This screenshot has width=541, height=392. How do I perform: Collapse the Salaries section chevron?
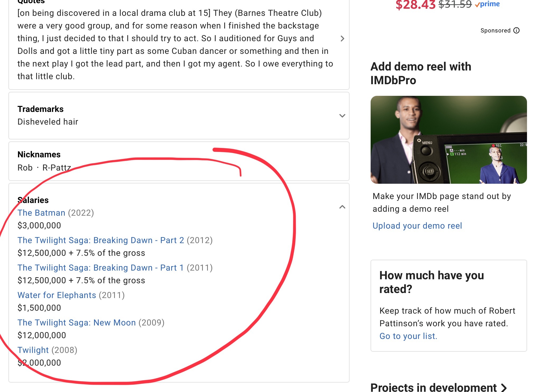click(342, 207)
